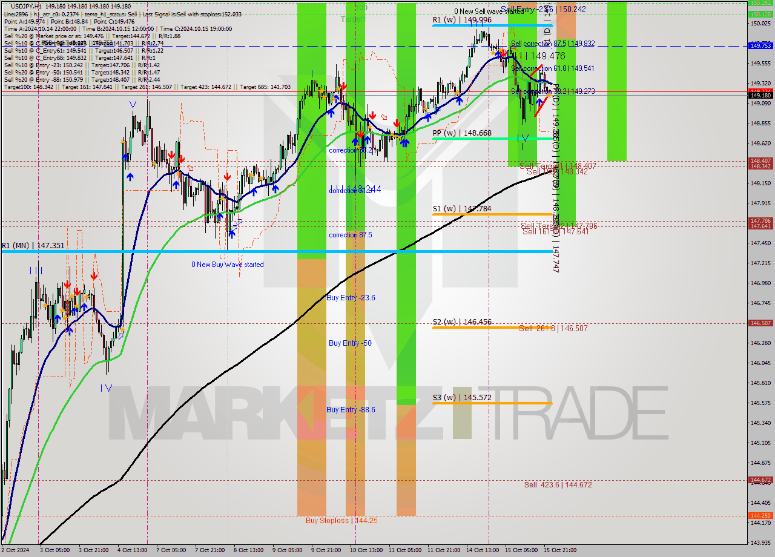Click the 'Sell 423.6 | 144.672' label
The image size is (775, 557).
(558, 485)
